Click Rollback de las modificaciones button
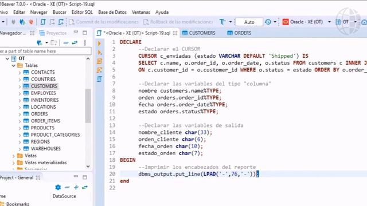Viewport: 367px width, 206px height. click(178, 22)
